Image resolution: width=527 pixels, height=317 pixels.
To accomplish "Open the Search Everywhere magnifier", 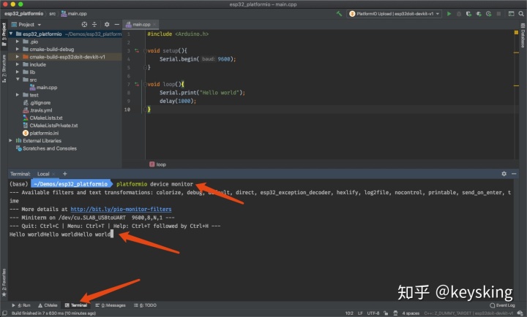I will tap(521, 14).
